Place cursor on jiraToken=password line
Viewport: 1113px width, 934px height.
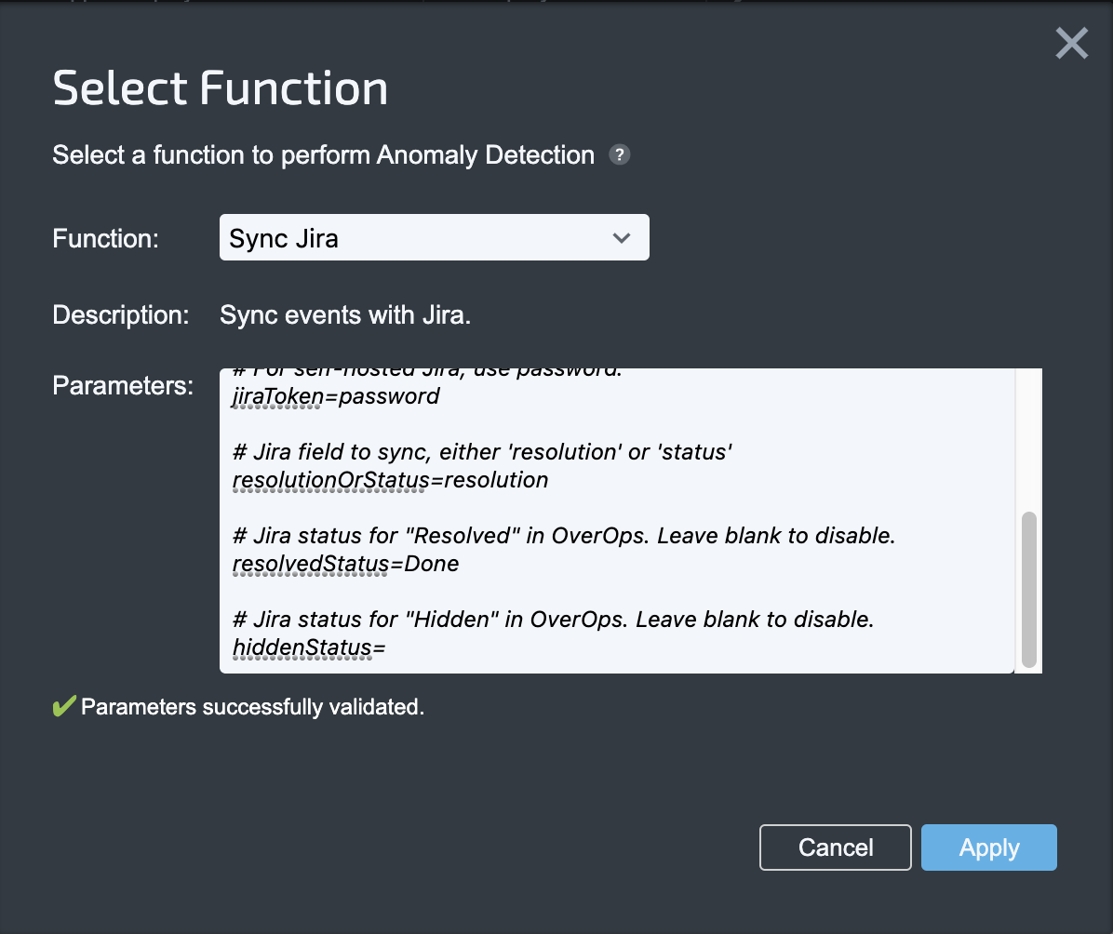(336, 396)
